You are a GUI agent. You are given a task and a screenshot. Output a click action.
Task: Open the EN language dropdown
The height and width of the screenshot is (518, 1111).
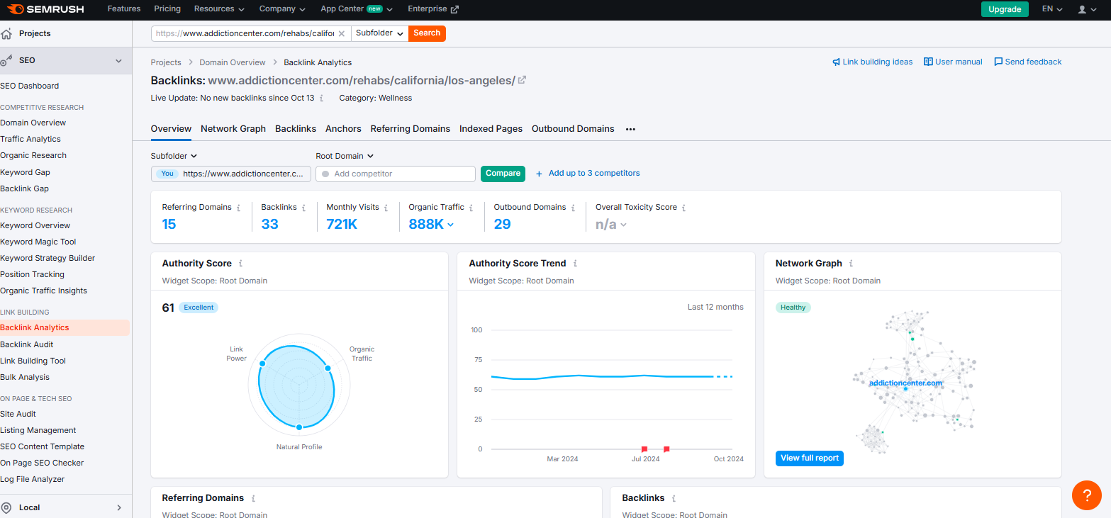tap(1051, 9)
